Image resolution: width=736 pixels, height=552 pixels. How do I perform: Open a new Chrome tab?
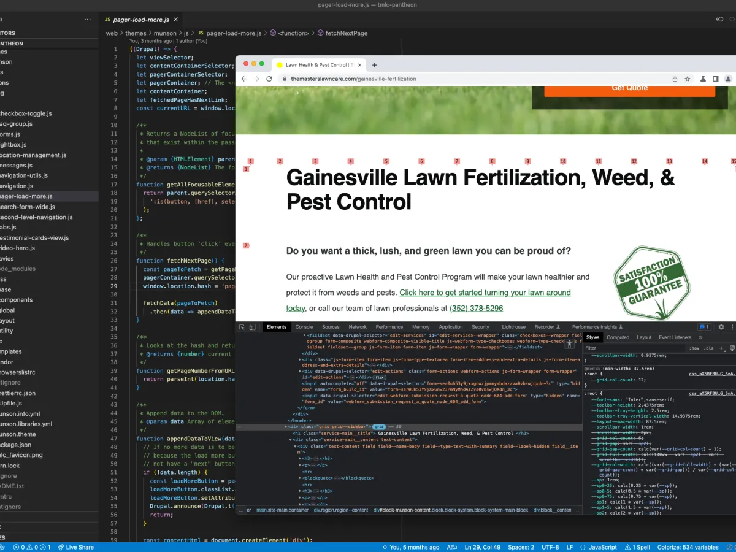click(375, 65)
